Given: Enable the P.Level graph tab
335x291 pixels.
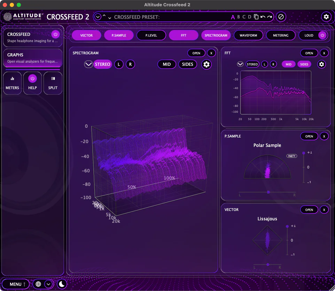Looking at the screenshot, I should [x=151, y=35].
